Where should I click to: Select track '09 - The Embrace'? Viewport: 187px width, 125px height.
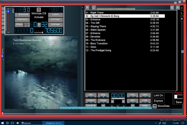(125, 40)
